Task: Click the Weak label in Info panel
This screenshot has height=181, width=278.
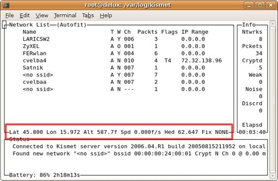Action: [255, 75]
